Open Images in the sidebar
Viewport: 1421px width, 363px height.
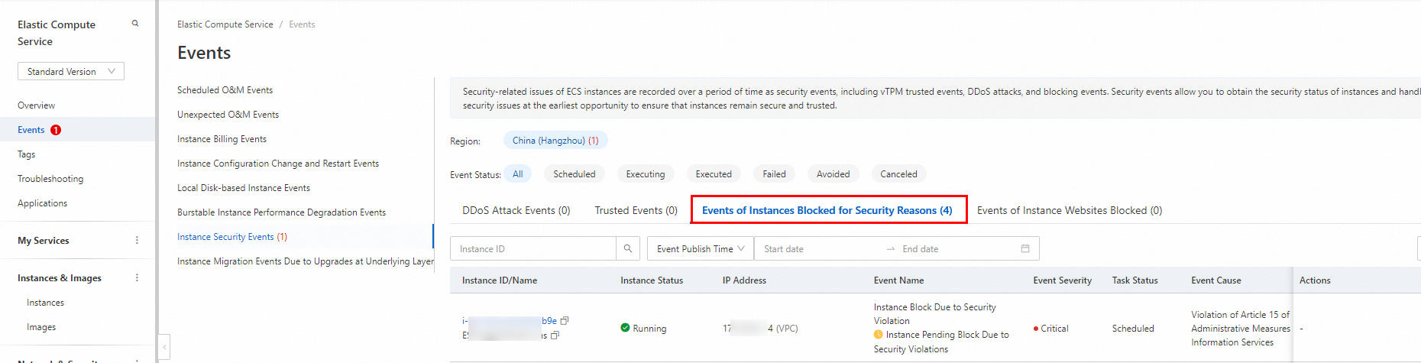click(x=41, y=327)
